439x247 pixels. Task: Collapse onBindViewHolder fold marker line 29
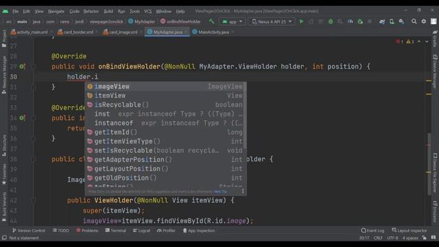(34, 67)
